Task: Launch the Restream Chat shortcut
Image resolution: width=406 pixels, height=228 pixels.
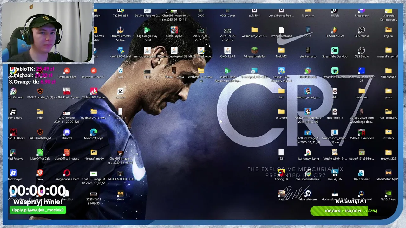Action: pos(67,73)
